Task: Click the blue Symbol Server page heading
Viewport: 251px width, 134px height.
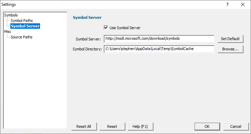Action: click(x=87, y=17)
